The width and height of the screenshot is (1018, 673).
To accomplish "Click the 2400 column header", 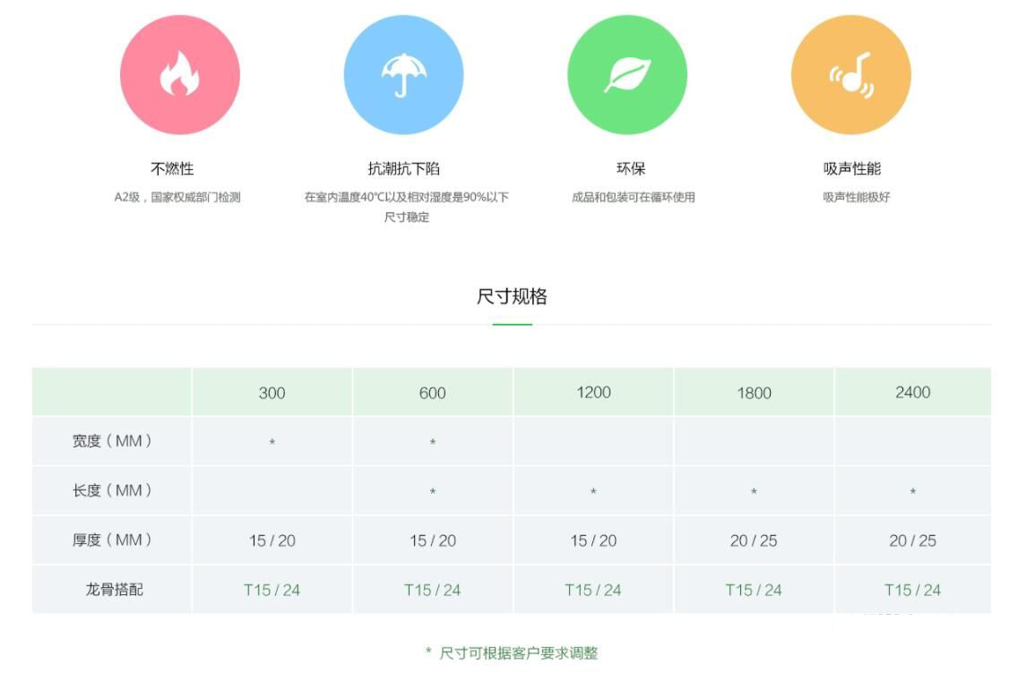I will (912, 392).
